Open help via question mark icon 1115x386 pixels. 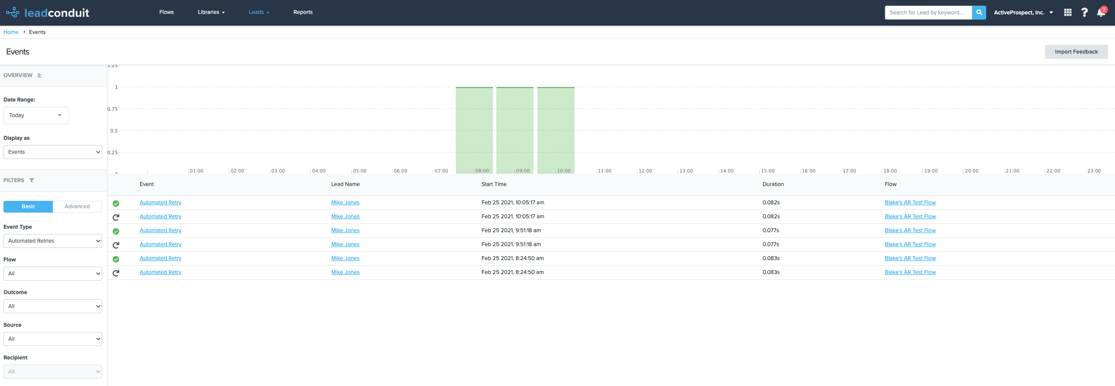pyautogui.click(x=1084, y=13)
